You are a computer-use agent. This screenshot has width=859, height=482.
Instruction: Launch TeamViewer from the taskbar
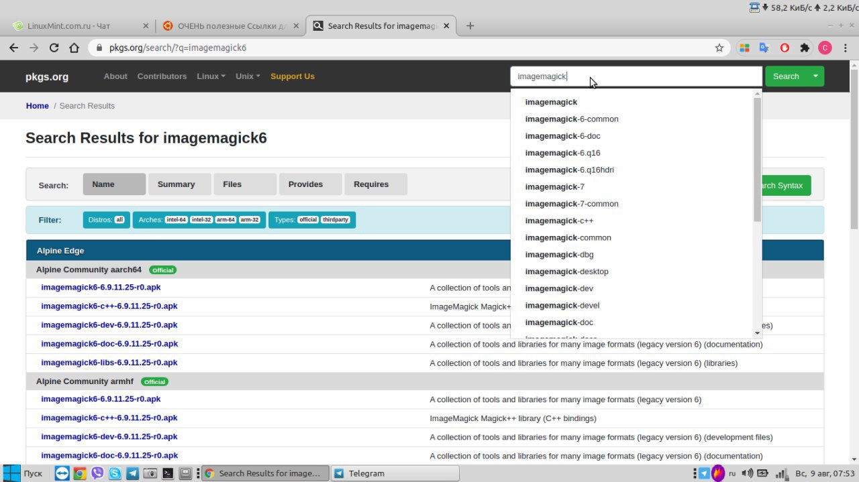coord(62,473)
